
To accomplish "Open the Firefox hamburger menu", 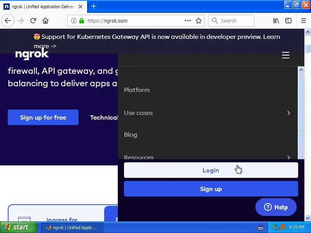I will (x=304, y=21).
